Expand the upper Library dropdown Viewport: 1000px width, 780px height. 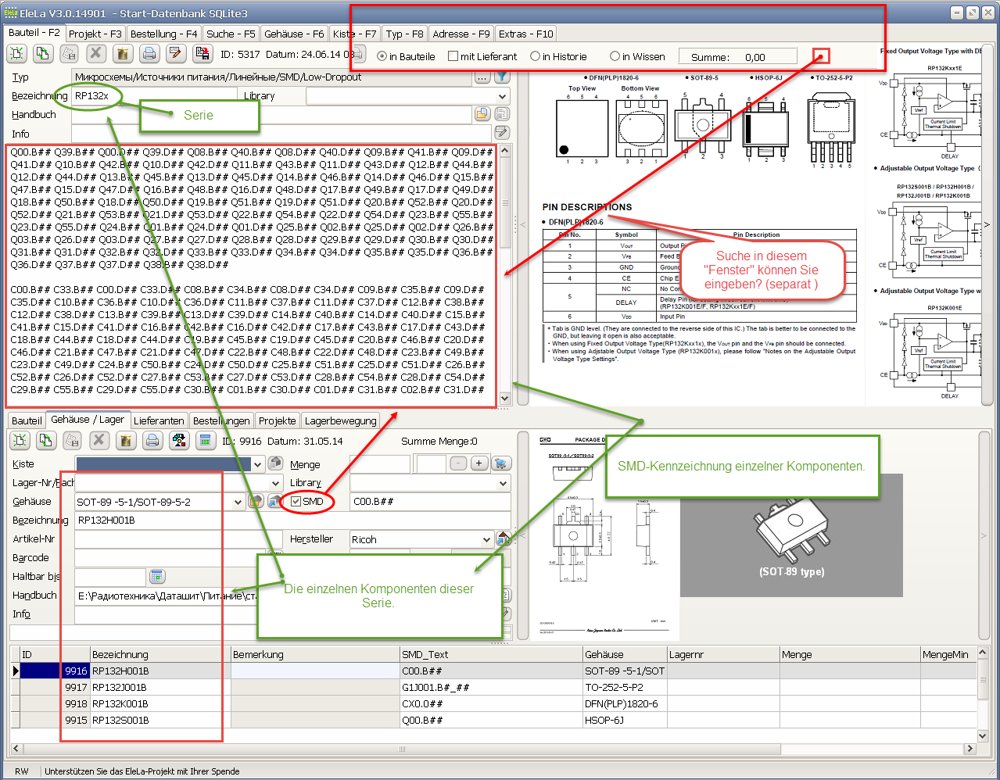coord(502,96)
